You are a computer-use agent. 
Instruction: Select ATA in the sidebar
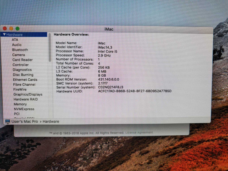(x=15, y=40)
